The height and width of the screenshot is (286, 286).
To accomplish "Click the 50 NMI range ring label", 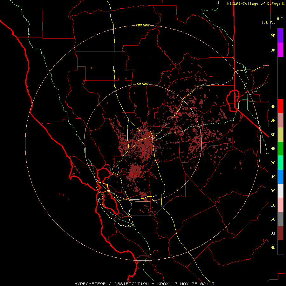I will coord(143,84).
